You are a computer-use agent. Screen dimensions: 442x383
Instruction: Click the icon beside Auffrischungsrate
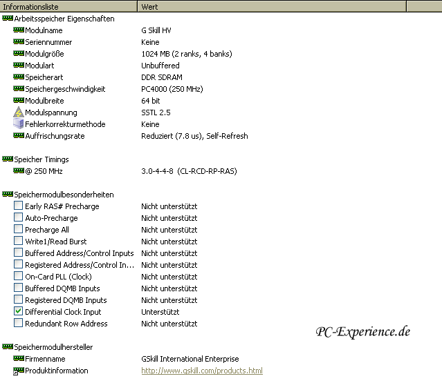[19, 136]
